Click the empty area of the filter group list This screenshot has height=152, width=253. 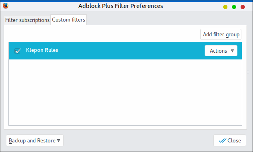point(125,92)
